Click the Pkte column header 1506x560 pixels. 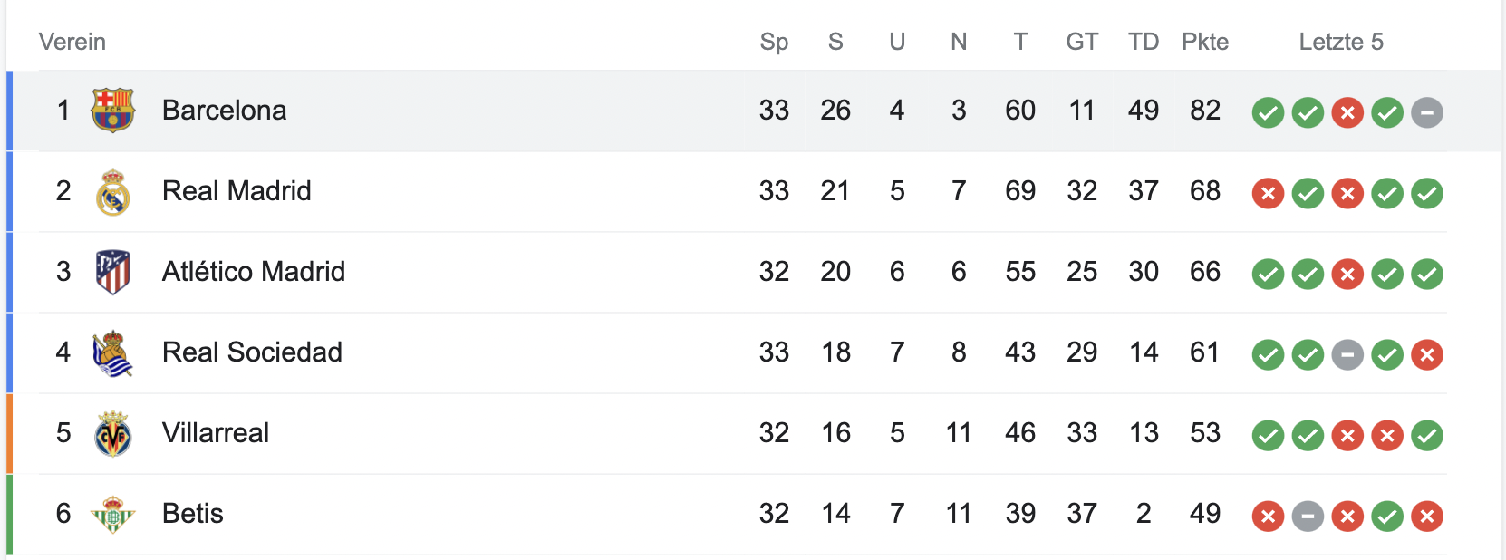[1205, 42]
